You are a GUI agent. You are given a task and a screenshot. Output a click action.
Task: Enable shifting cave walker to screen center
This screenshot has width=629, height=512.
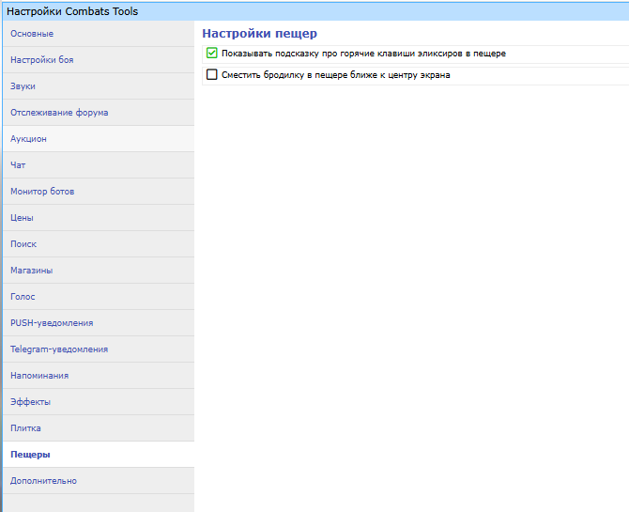click(x=211, y=75)
